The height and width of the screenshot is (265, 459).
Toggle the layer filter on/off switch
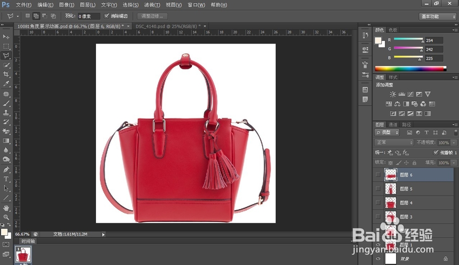455,132
